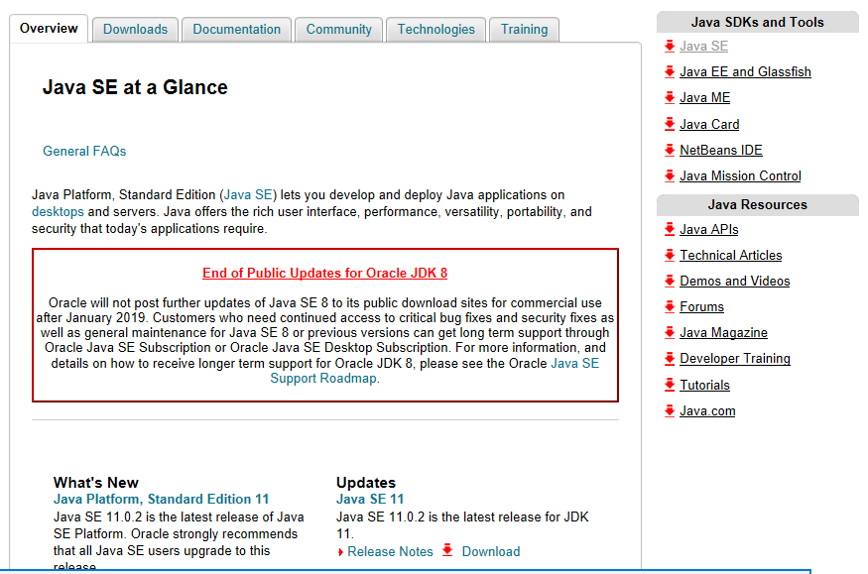Visit the Forums link
This screenshot has width=868, height=574.
tap(701, 307)
